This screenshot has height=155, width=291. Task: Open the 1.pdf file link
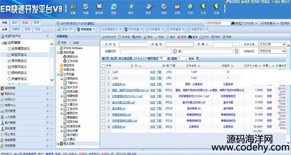click(115, 72)
